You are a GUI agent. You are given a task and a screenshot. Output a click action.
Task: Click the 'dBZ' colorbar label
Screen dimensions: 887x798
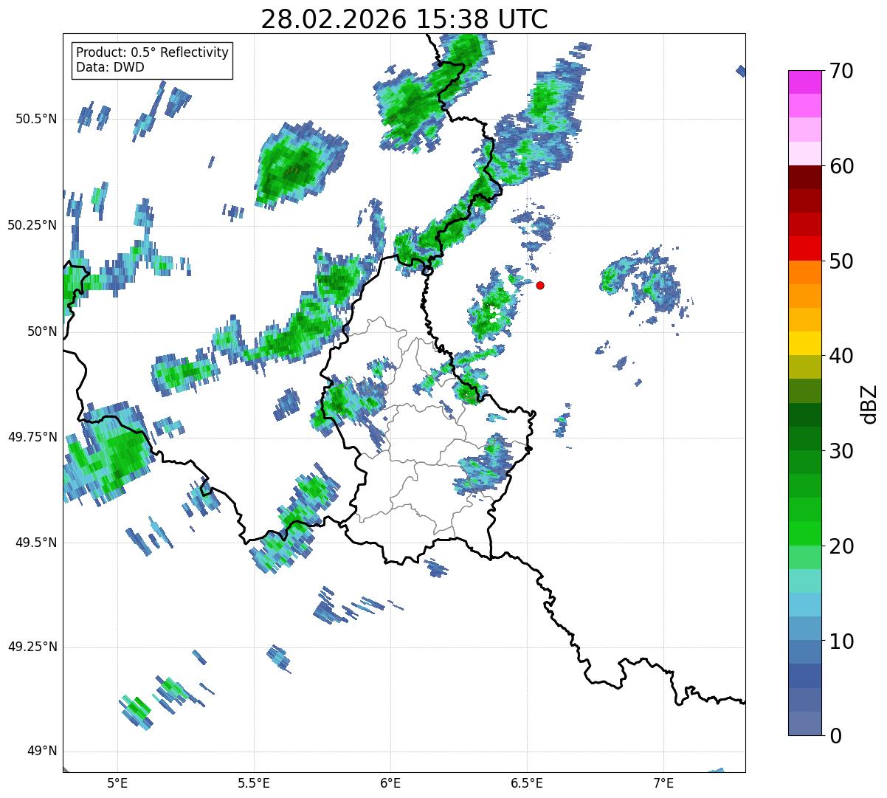(x=869, y=403)
